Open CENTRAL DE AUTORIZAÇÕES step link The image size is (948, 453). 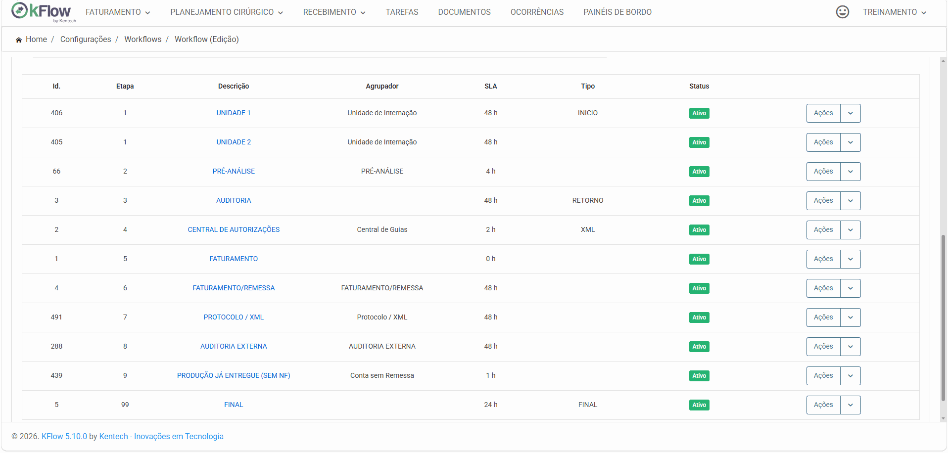(x=234, y=229)
